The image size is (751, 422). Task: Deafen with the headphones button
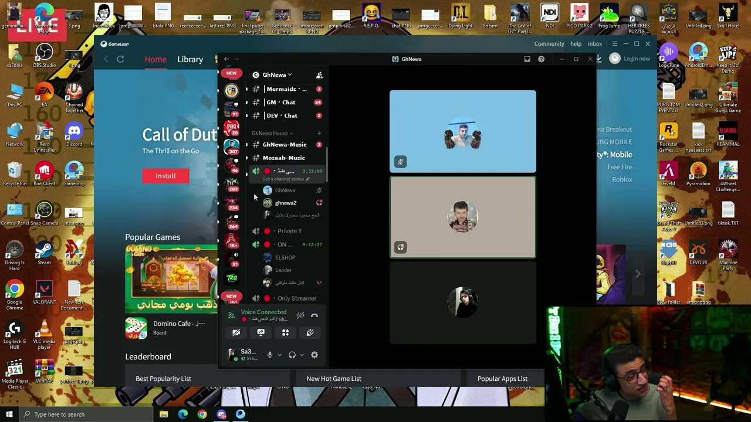(292, 355)
